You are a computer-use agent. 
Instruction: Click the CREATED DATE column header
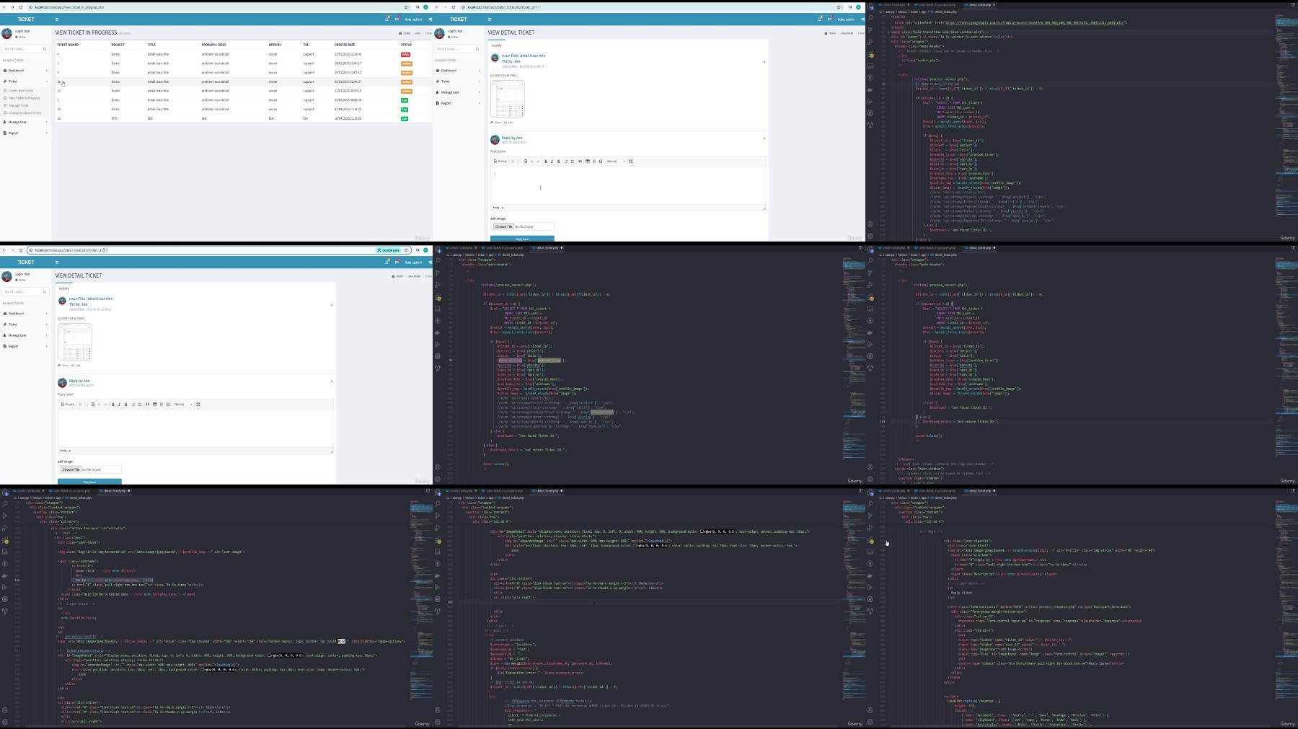[x=345, y=45]
